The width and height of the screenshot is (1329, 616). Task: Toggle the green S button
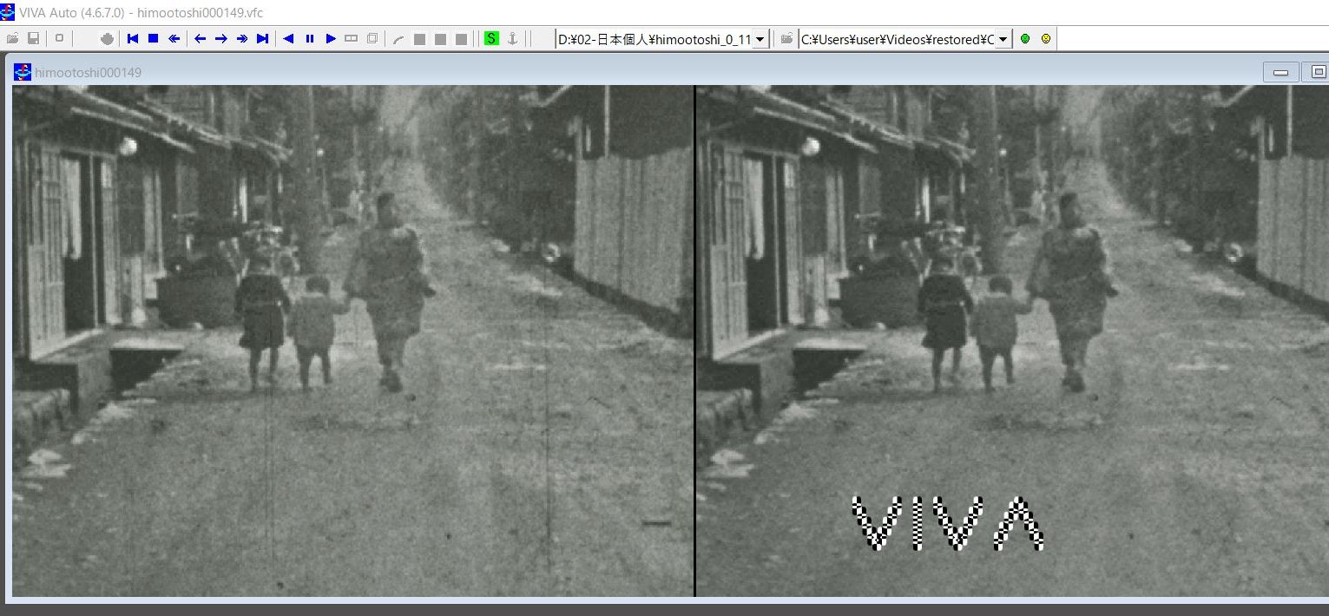491,39
